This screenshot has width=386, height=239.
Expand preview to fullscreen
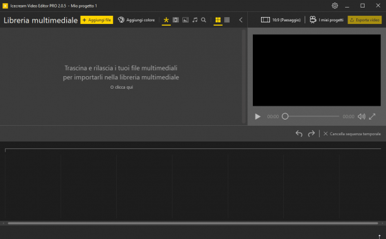372,116
